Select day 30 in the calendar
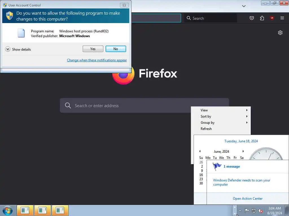The image size is (289, 216). click(201, 183)
